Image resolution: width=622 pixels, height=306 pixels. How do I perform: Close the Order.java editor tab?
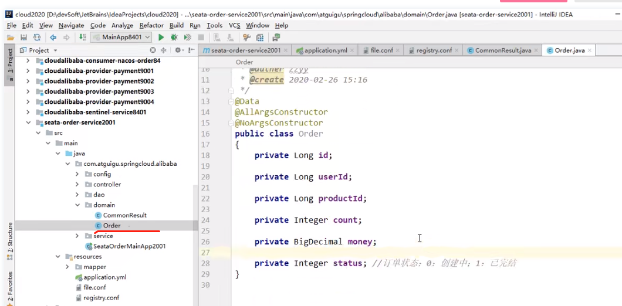coord(590,50)
